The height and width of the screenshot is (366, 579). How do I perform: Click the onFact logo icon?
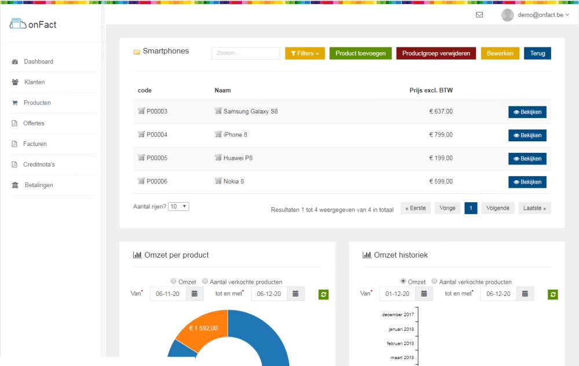point(18,24)
